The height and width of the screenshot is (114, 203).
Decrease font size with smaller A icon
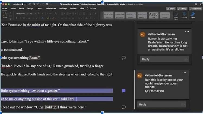[x=42, y=14]
